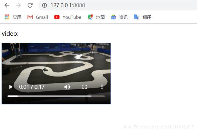Screen dimensions: 197x132
Task: Go forward to next page
Action: point(19,5)
